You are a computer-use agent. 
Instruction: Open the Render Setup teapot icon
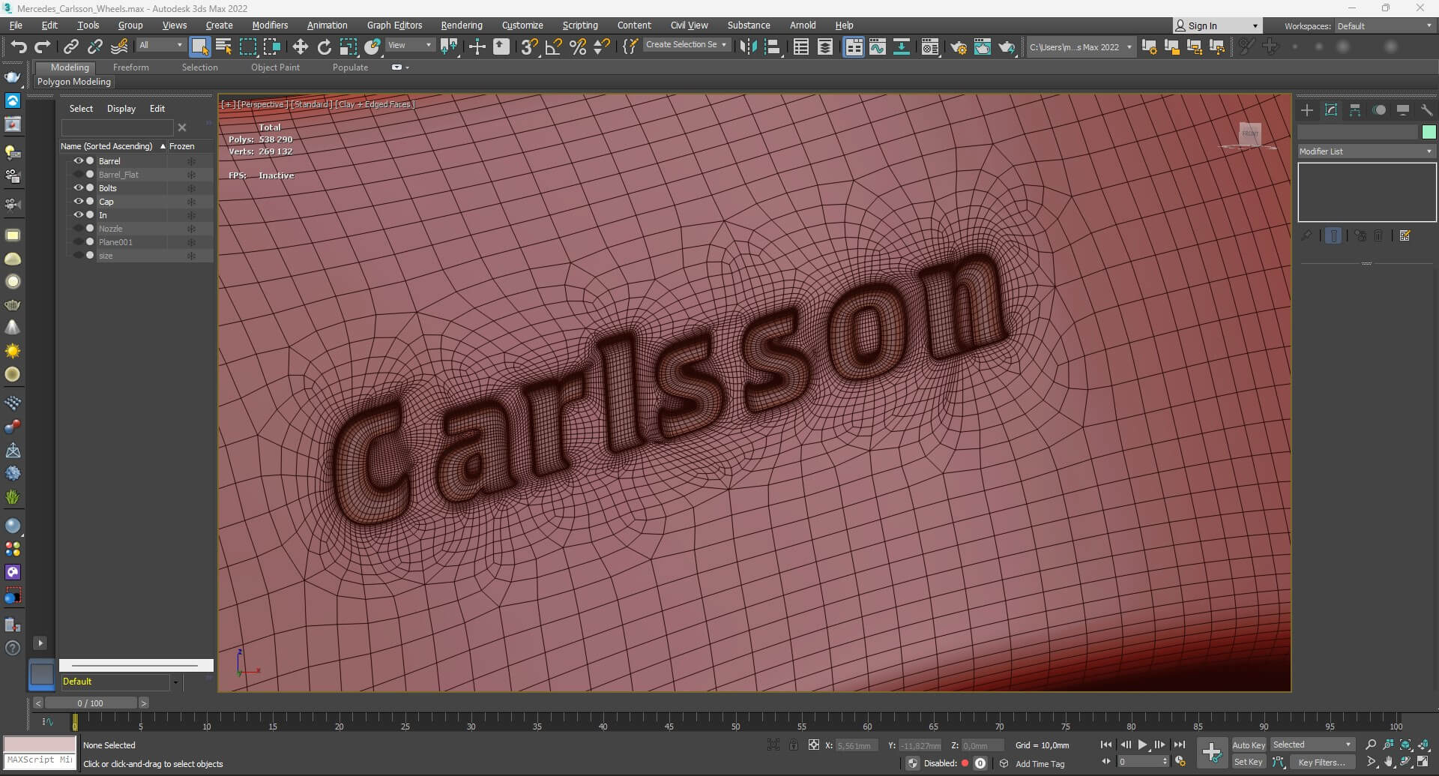[958, 47]
